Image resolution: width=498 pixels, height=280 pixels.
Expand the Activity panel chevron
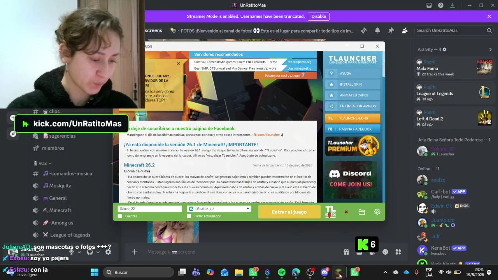(490, 49)
